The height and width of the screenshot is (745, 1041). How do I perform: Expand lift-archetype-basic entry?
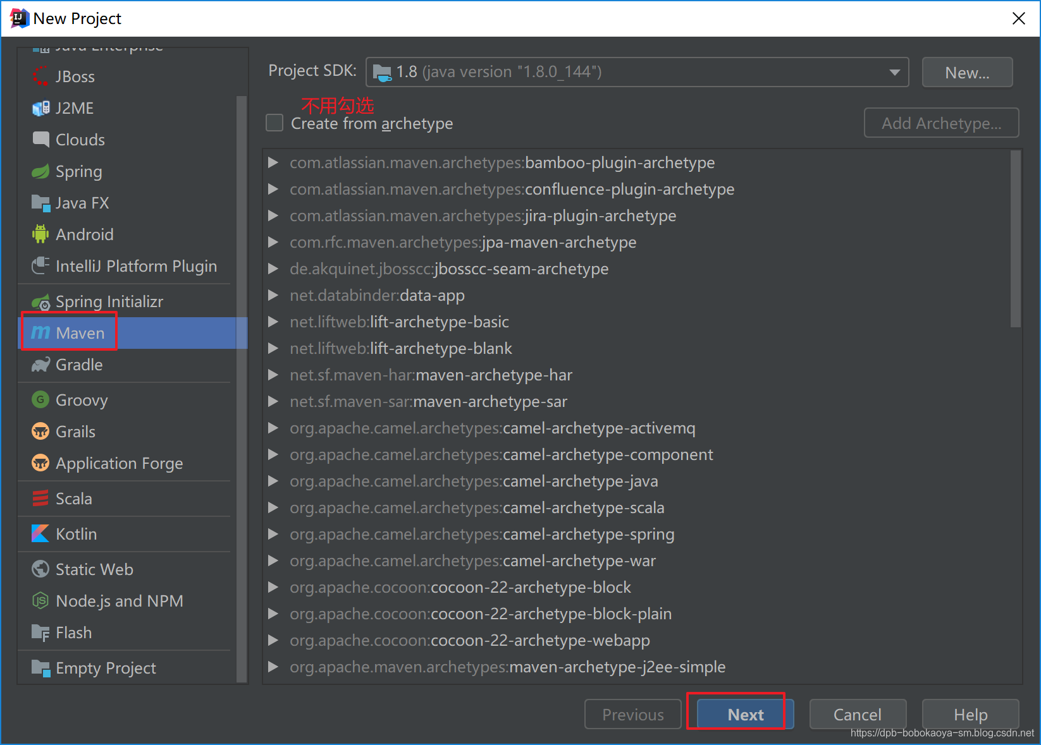pos(273,322)
